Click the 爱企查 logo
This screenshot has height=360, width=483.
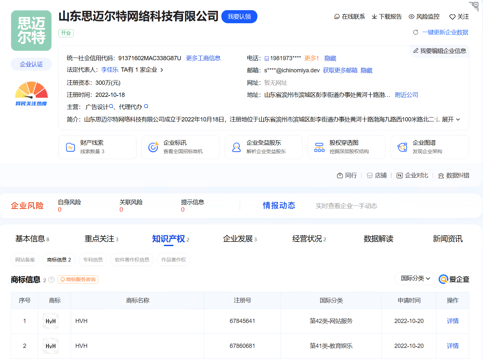click(x=454, y=279)
